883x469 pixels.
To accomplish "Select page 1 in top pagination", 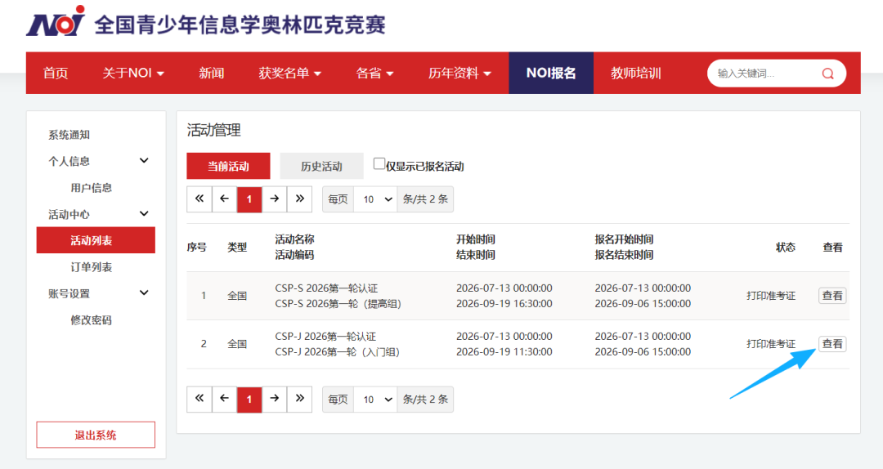I will click(x=249, y=199).
